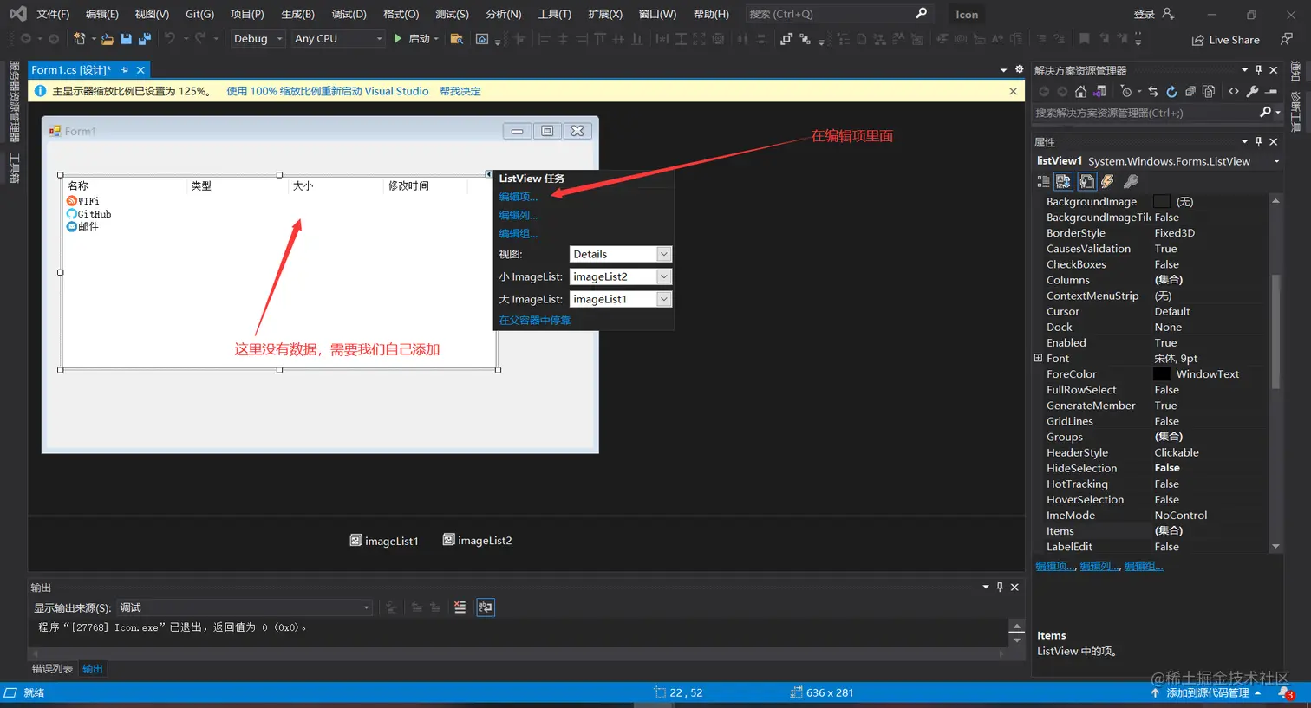The width and height of the screenshot is (1311, 708).
Task: Open listView1 object selector dropdown
Action: pyautogui.click(x=1276, y=161)
